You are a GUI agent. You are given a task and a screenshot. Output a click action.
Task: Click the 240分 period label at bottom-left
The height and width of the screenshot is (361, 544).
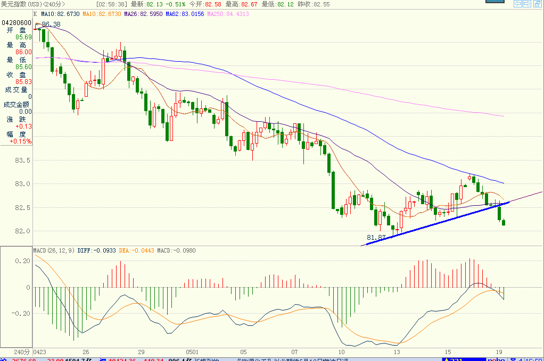[x=21, y=352]
